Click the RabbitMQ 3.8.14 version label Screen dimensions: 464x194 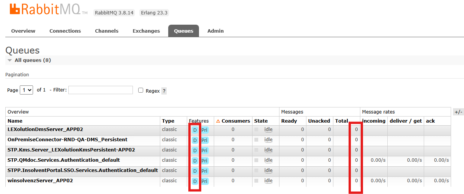click(x=114, y=13)
